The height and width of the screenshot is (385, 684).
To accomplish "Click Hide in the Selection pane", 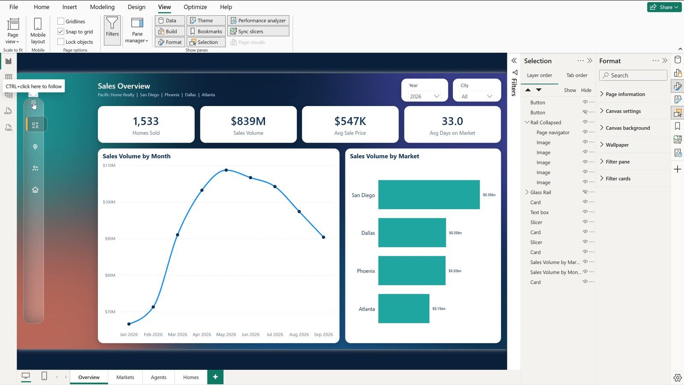I will 586,90.
